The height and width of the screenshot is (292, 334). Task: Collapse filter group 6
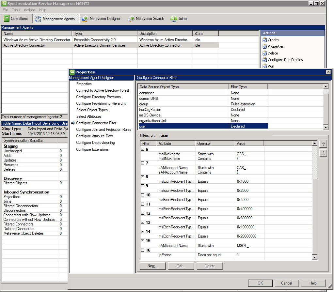tap(142, 149)
